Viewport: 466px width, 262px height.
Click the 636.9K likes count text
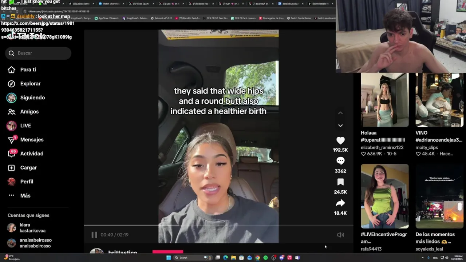point(374,154)
